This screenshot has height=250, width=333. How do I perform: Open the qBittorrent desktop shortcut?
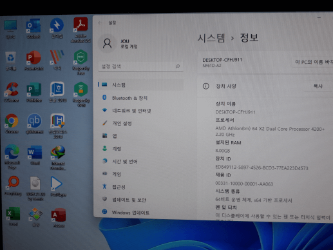pos(34,124)
